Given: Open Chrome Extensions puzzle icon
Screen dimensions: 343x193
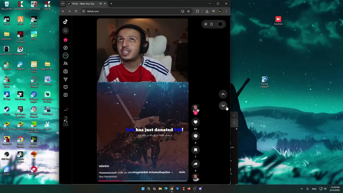Looking at the screenshot, I should click(x=197, y=11).
